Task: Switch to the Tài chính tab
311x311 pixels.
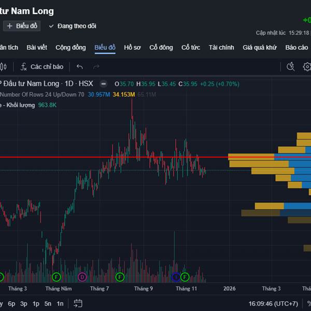Action: (221, 48)
